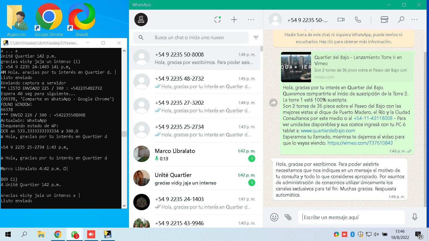Screen dimensions: 429x241
Task: Open the conversation three-dot menu
Action: pos(415,20)
